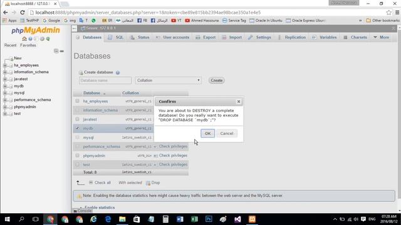Open the User accounts tab
Viewport: 401px width, 225px height.
click(x=173, y=37)
